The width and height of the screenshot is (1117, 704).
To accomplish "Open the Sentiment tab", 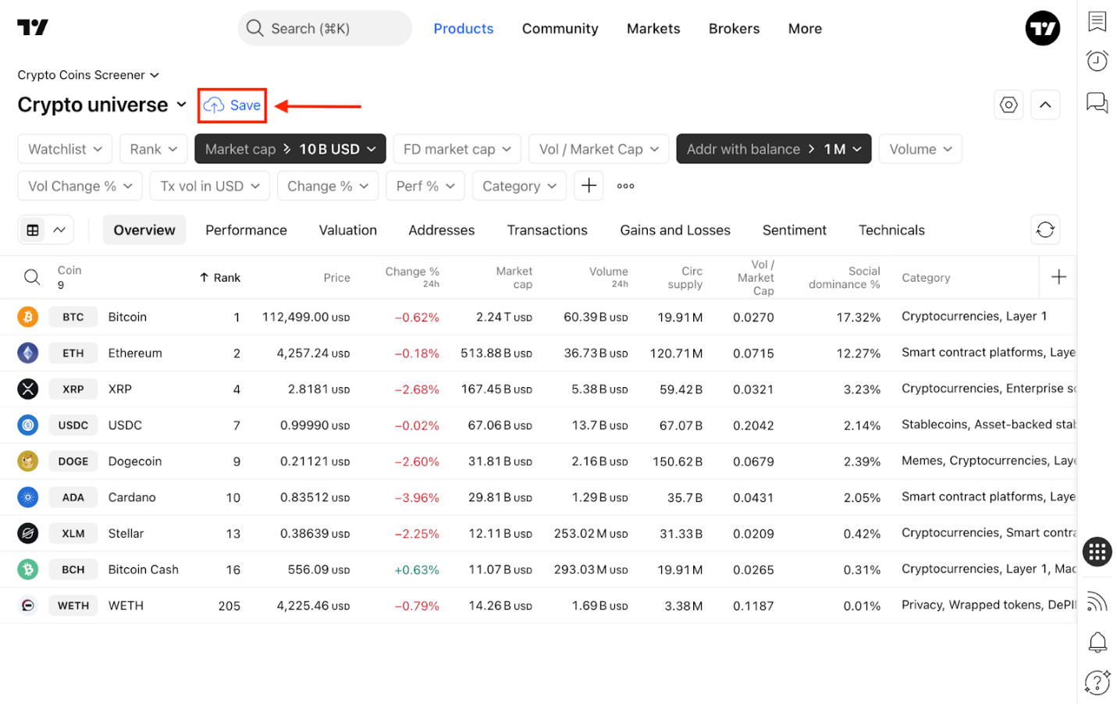I will [794, 230].
